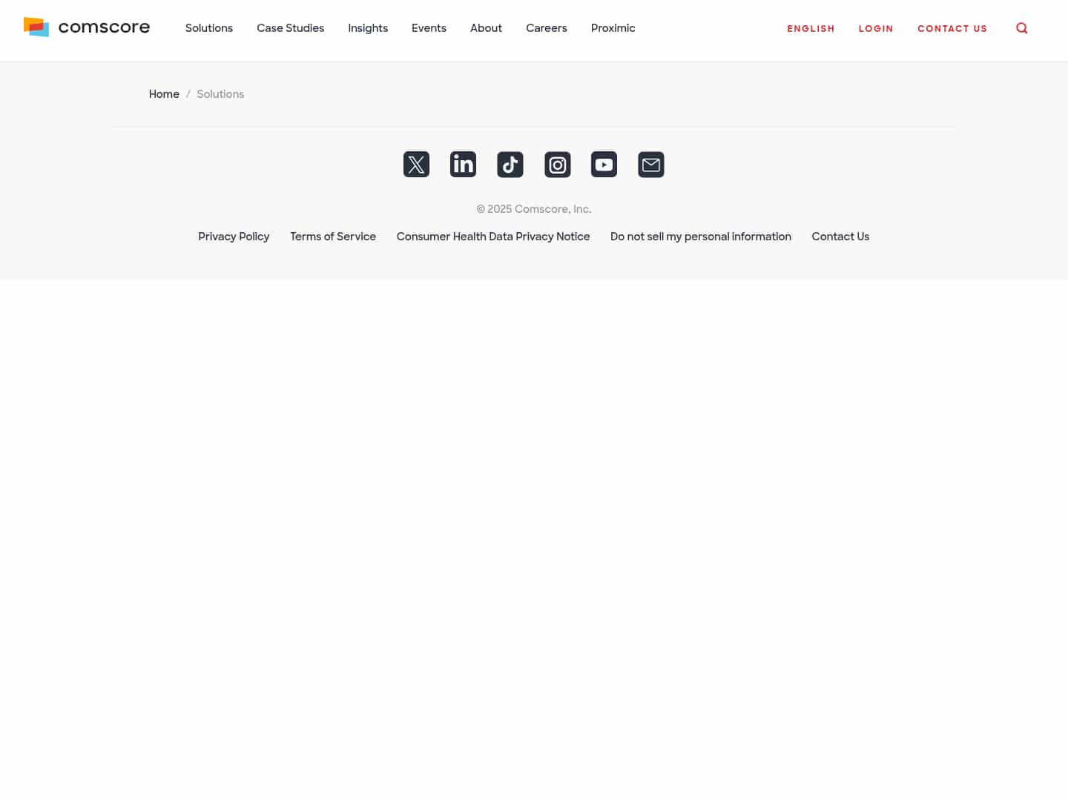Go back via Home breadcrumb
The width and height of the screenshot is (1068, 801).
tap(164, 94)
